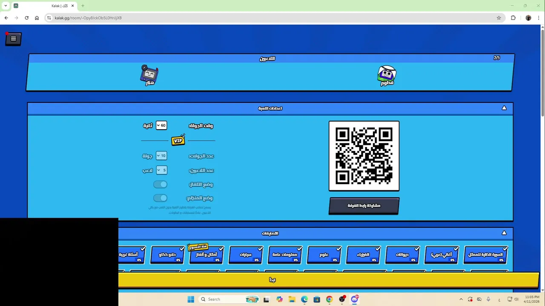Reload the Kalak page

tap(26, 18)
